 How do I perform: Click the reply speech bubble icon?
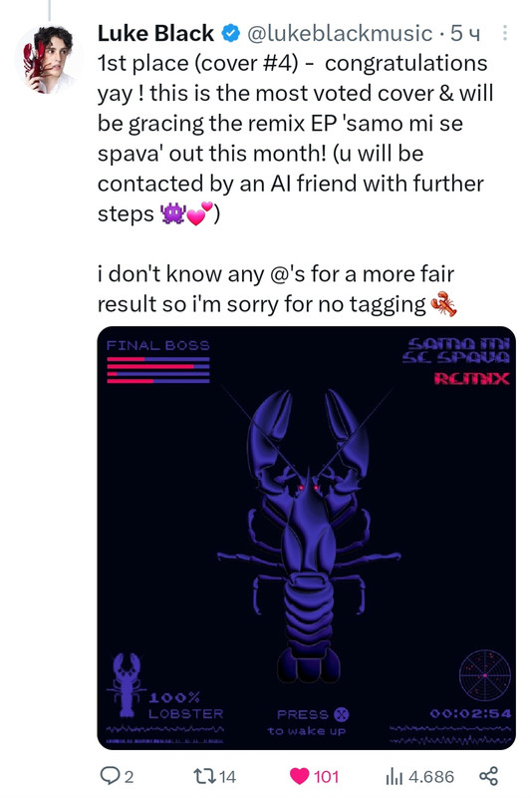click(110, 776)
